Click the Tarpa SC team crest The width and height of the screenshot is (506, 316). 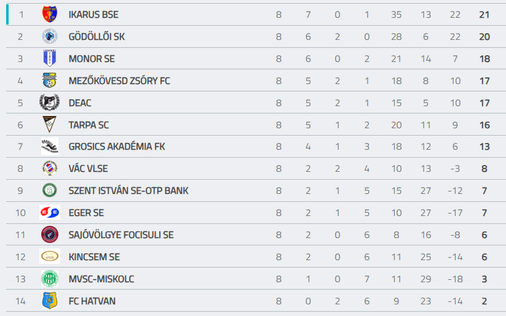point(49,125)
